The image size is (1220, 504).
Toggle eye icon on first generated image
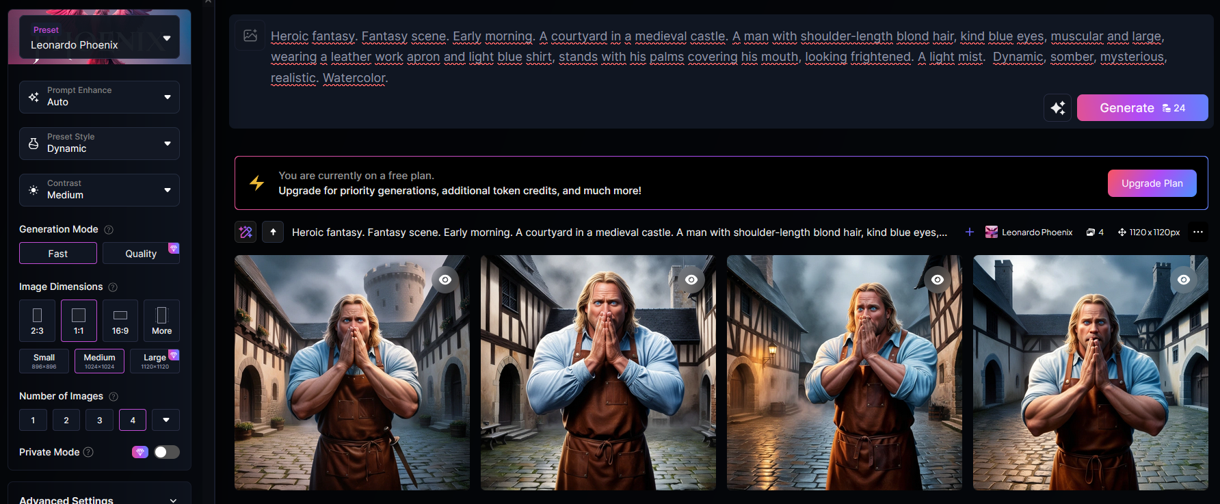(x=445, y=280)
